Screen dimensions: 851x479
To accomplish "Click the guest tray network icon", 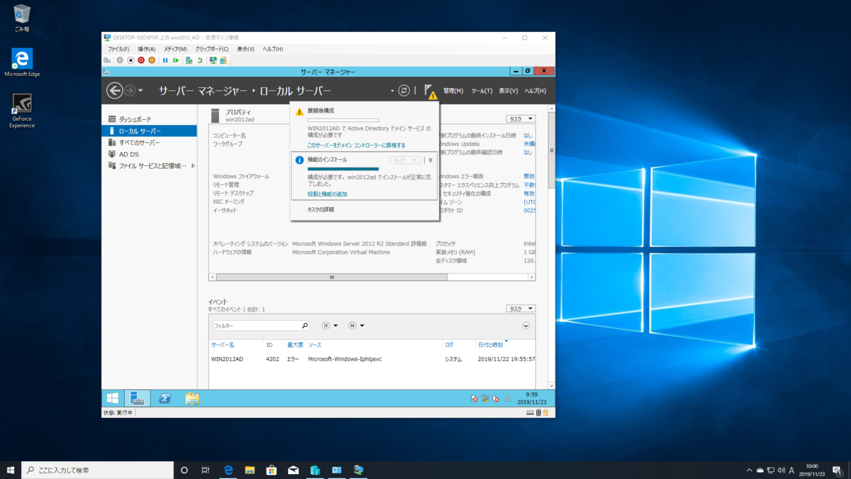I will point(484,399).
